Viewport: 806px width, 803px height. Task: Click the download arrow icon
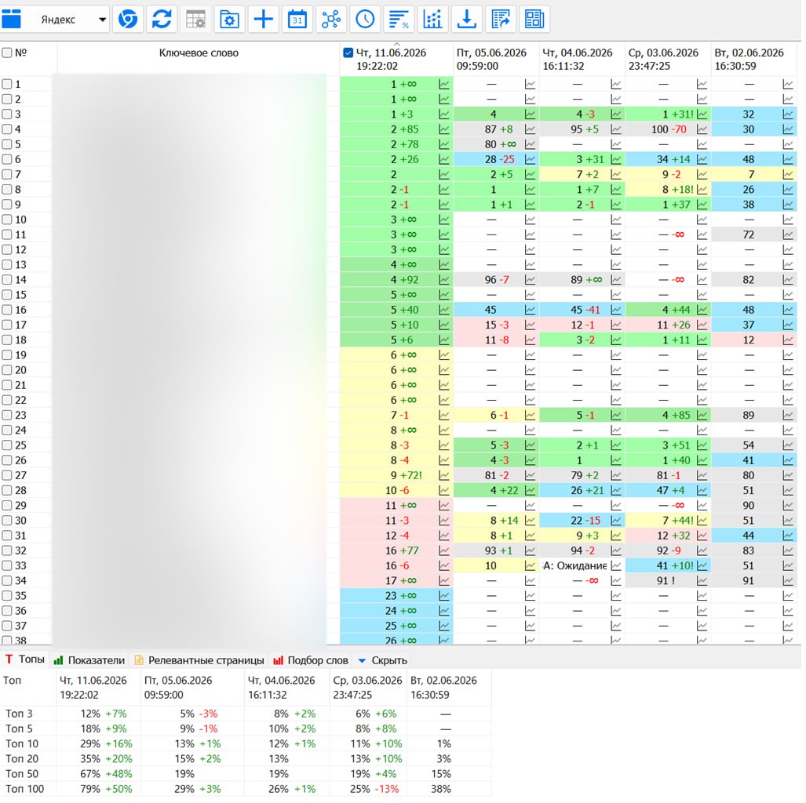point(467,19)
